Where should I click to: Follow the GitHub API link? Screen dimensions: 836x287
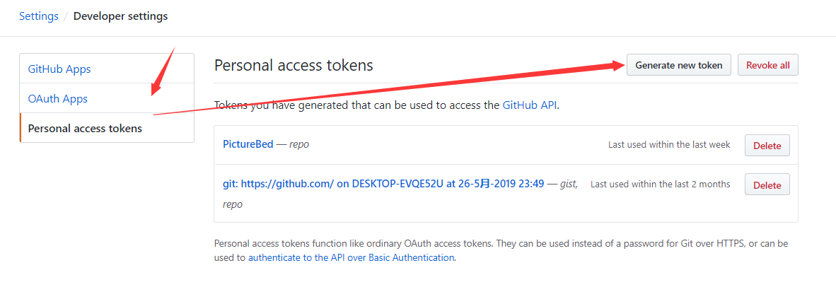pos(530,105)
